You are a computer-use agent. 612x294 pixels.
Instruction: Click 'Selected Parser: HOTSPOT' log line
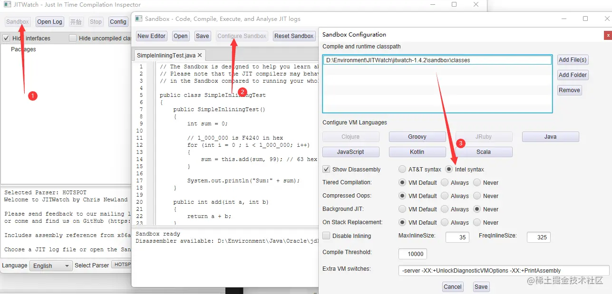pyautogui.click(x=46, y=193)
